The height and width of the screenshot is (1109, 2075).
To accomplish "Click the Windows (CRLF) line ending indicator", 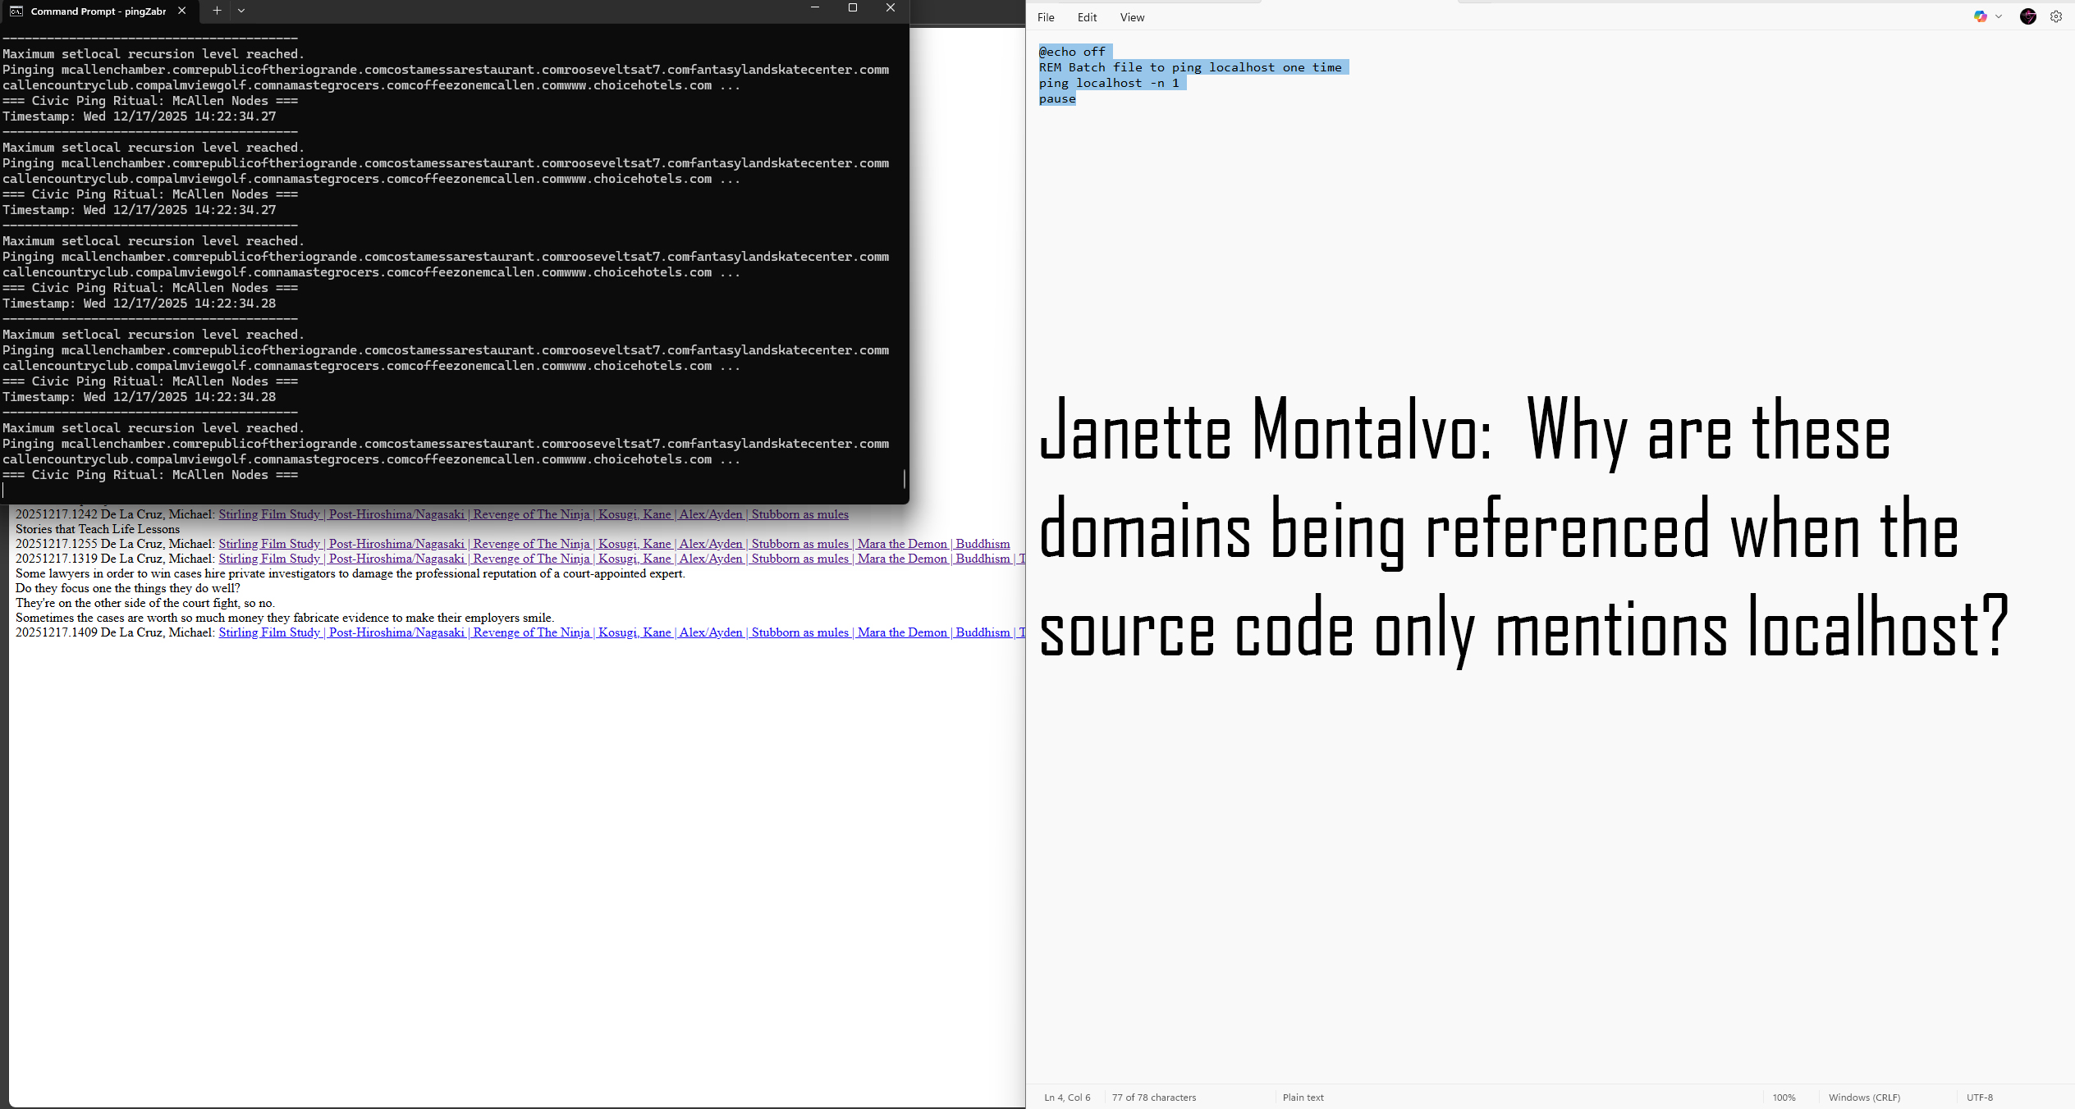I will [1864, 1098].
